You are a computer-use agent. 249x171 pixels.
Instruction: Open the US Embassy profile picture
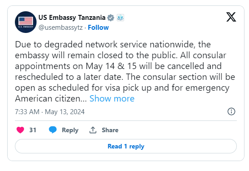click(x=26, y=22)
